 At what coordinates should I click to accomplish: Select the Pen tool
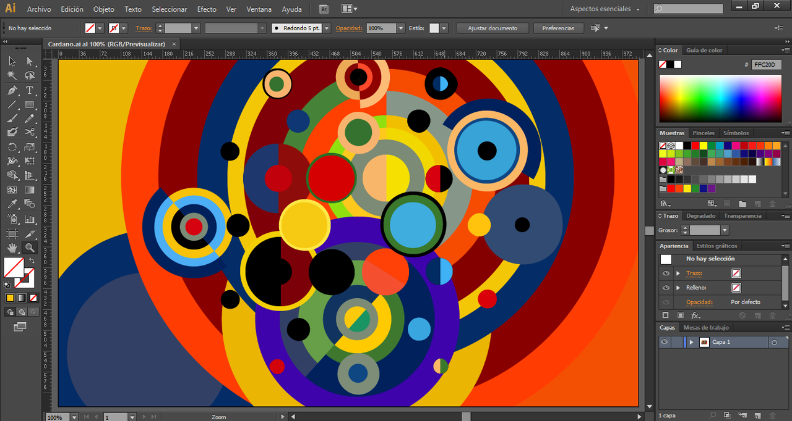coord(12,90)
